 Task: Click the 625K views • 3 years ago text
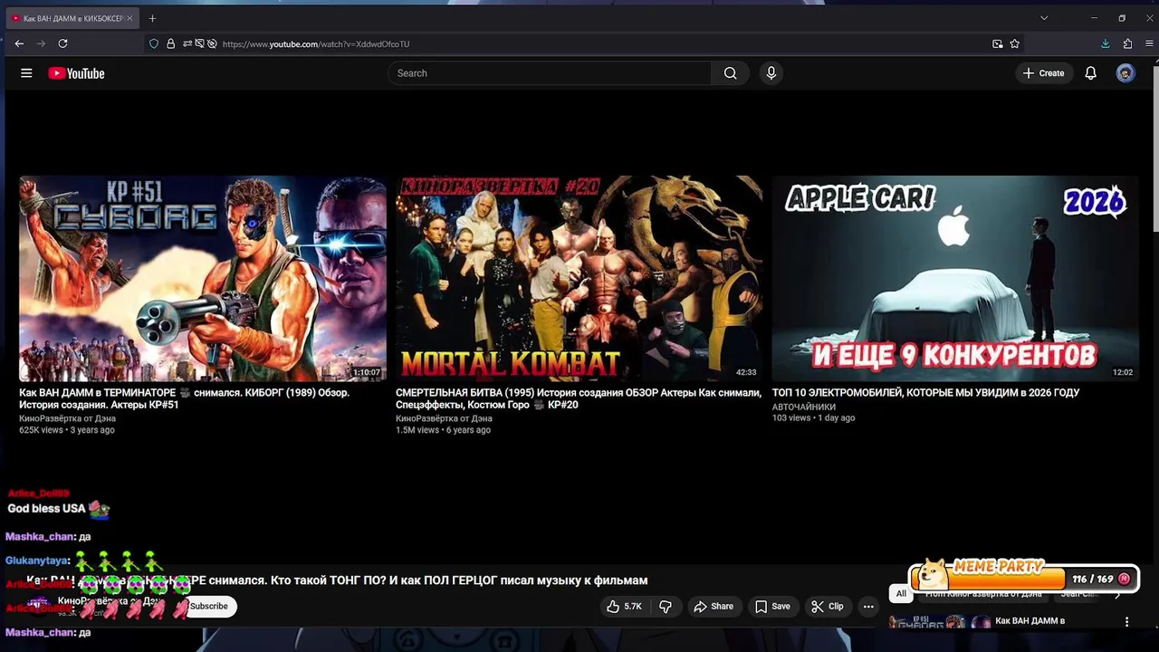[67, 430]
